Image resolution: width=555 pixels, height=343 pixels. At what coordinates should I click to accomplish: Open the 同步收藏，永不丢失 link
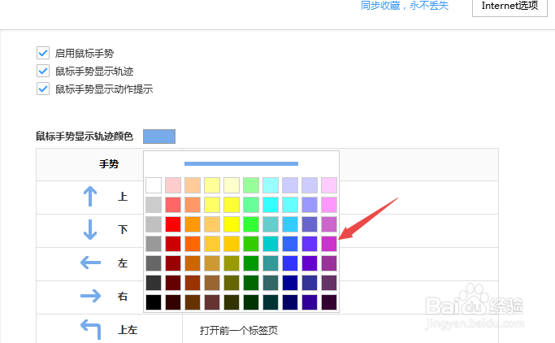coord(405,6)
